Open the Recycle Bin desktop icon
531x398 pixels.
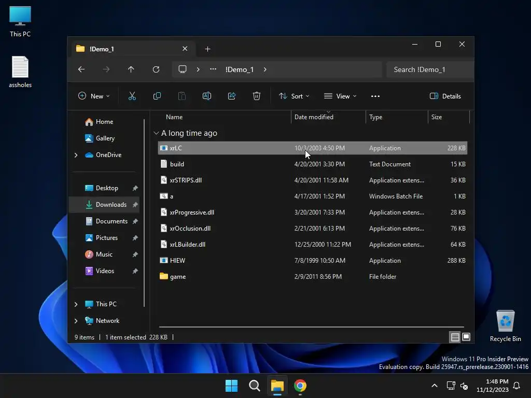click(505, 326)
